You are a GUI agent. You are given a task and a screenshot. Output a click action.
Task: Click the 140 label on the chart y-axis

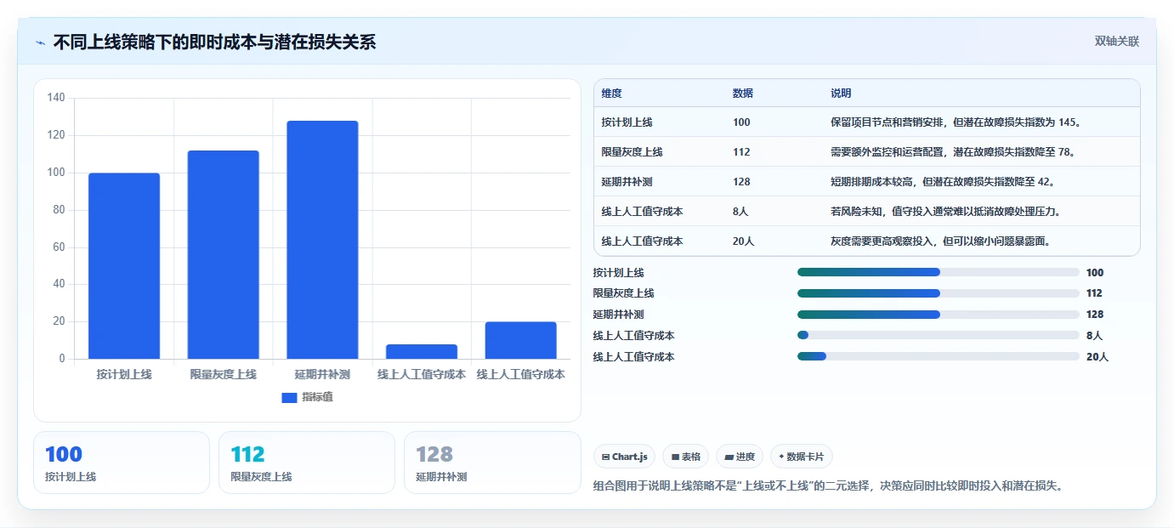pos(56,98)
